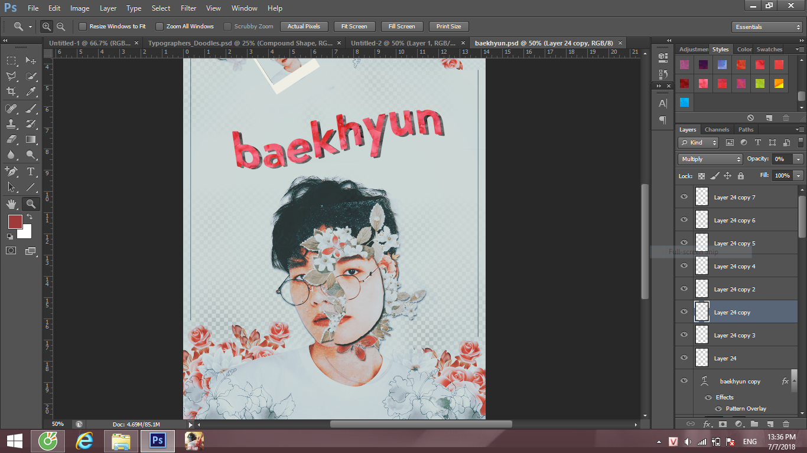Open Internet Explorer from the taskbar
The width and height of the screenshot is (807, 453).
click(85, 441)
